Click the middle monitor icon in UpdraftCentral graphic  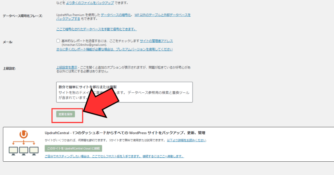(x=23, y=150)
